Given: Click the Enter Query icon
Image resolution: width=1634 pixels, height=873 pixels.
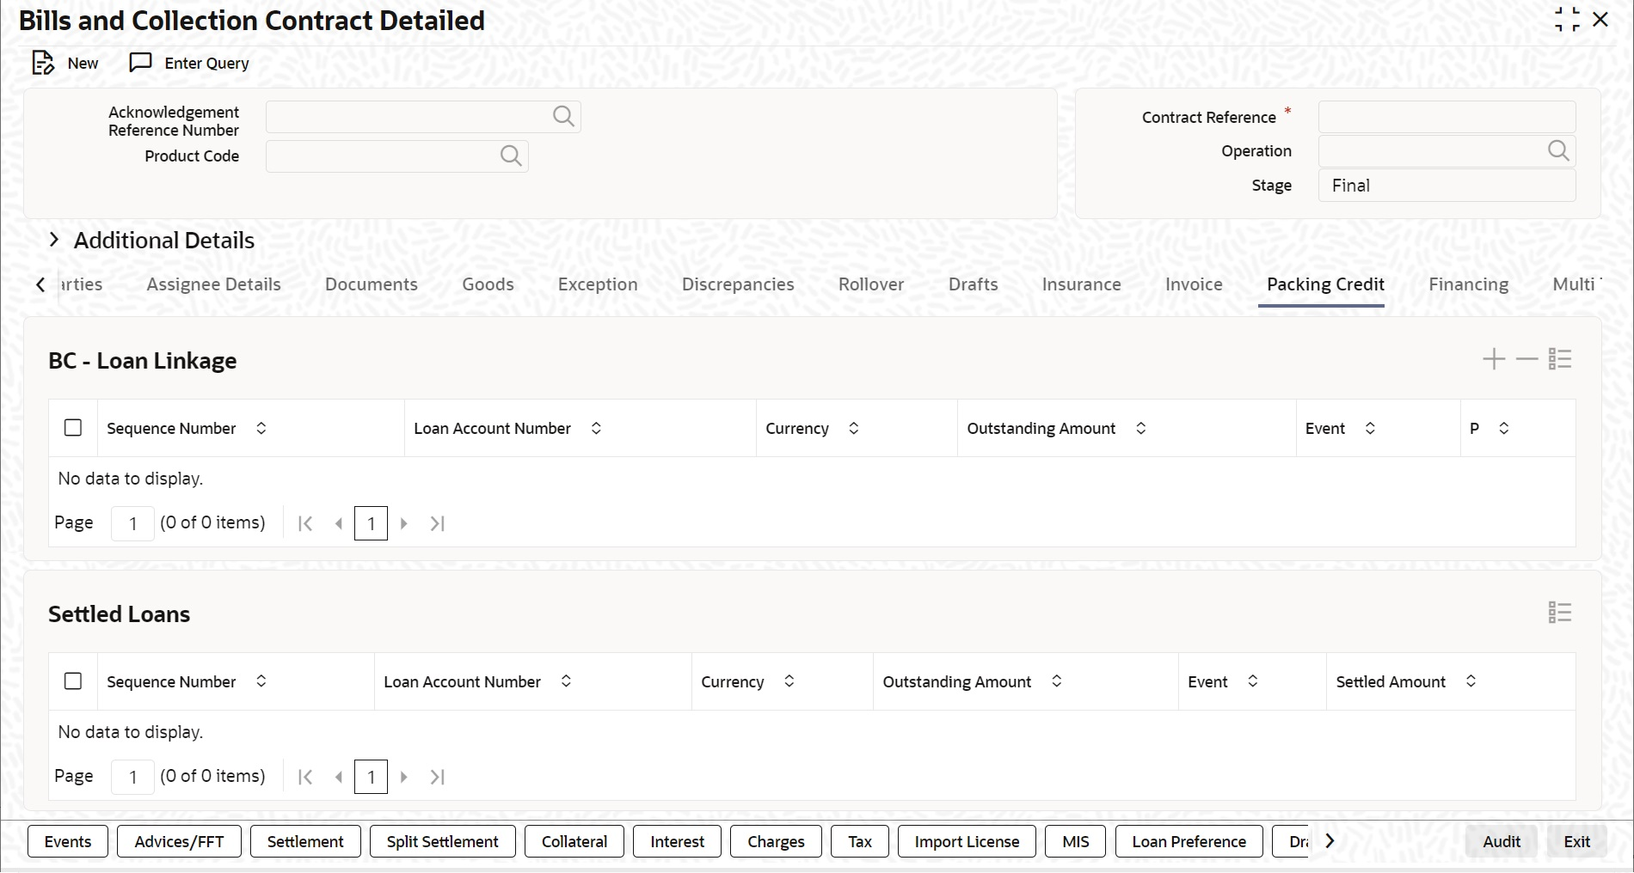Looking at the screenshot, I should [x=140, y=63].
